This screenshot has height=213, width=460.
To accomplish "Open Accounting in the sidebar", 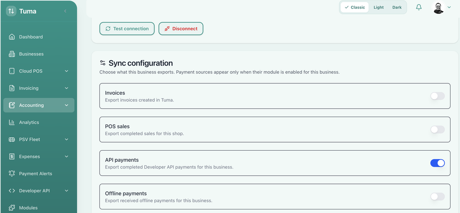I will (x=39, y=105).
